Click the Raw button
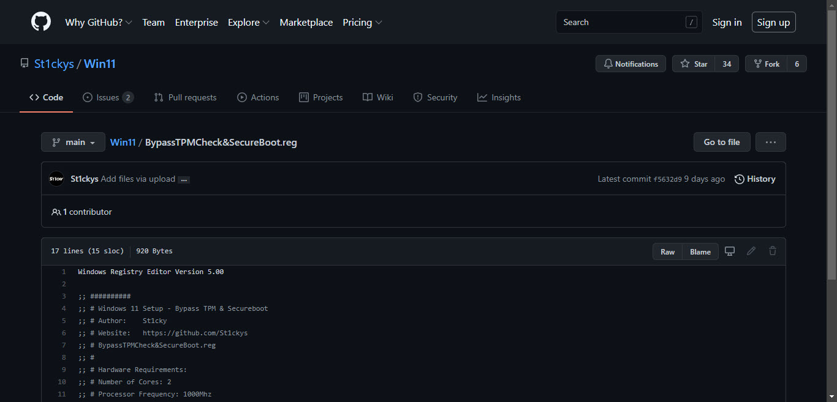Image resolution: width=837 pixels, height=402 pixels. (x=667, y=251)
